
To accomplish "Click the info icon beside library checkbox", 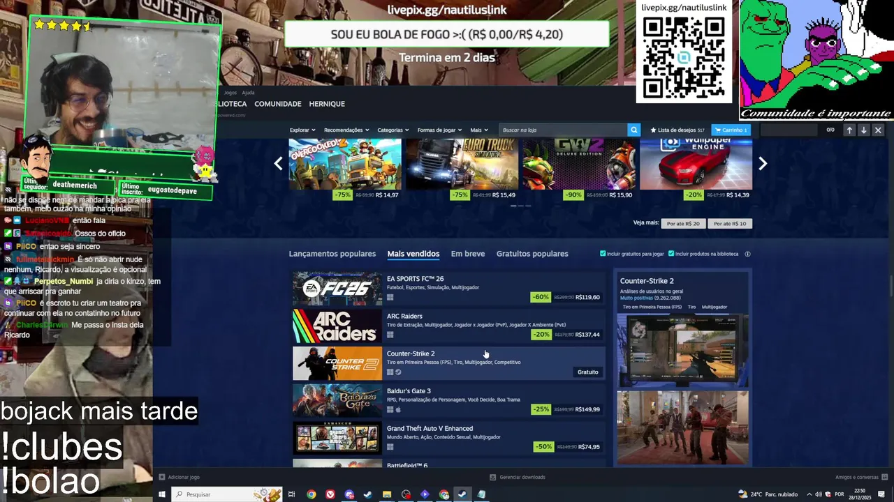I will 747,254.
